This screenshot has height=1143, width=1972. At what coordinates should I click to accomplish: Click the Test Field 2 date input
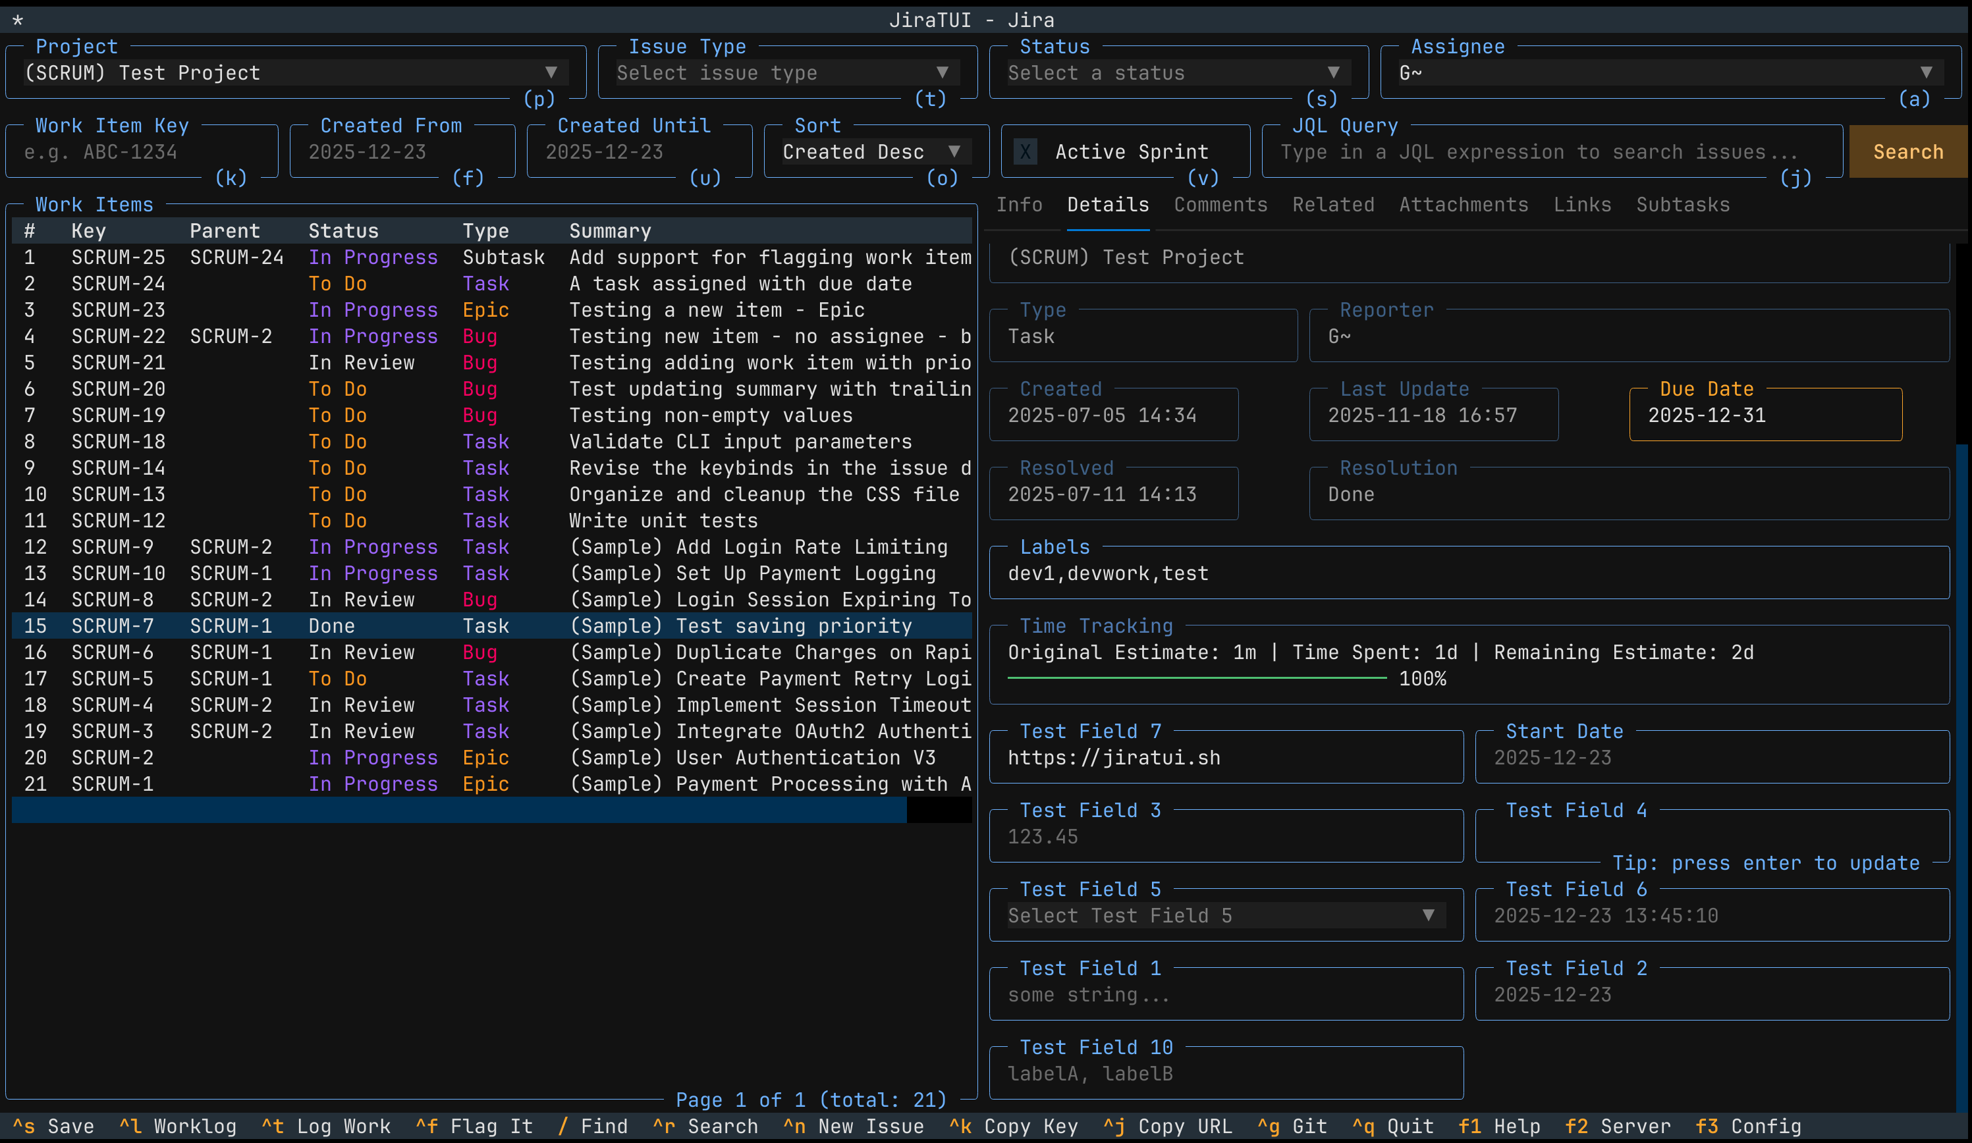point(1712,994)
